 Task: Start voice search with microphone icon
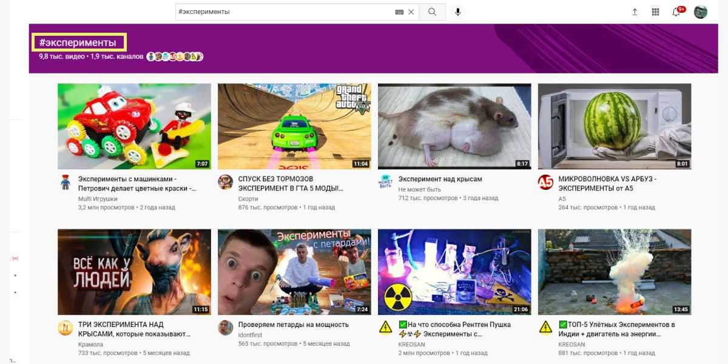tap(458, 12)
